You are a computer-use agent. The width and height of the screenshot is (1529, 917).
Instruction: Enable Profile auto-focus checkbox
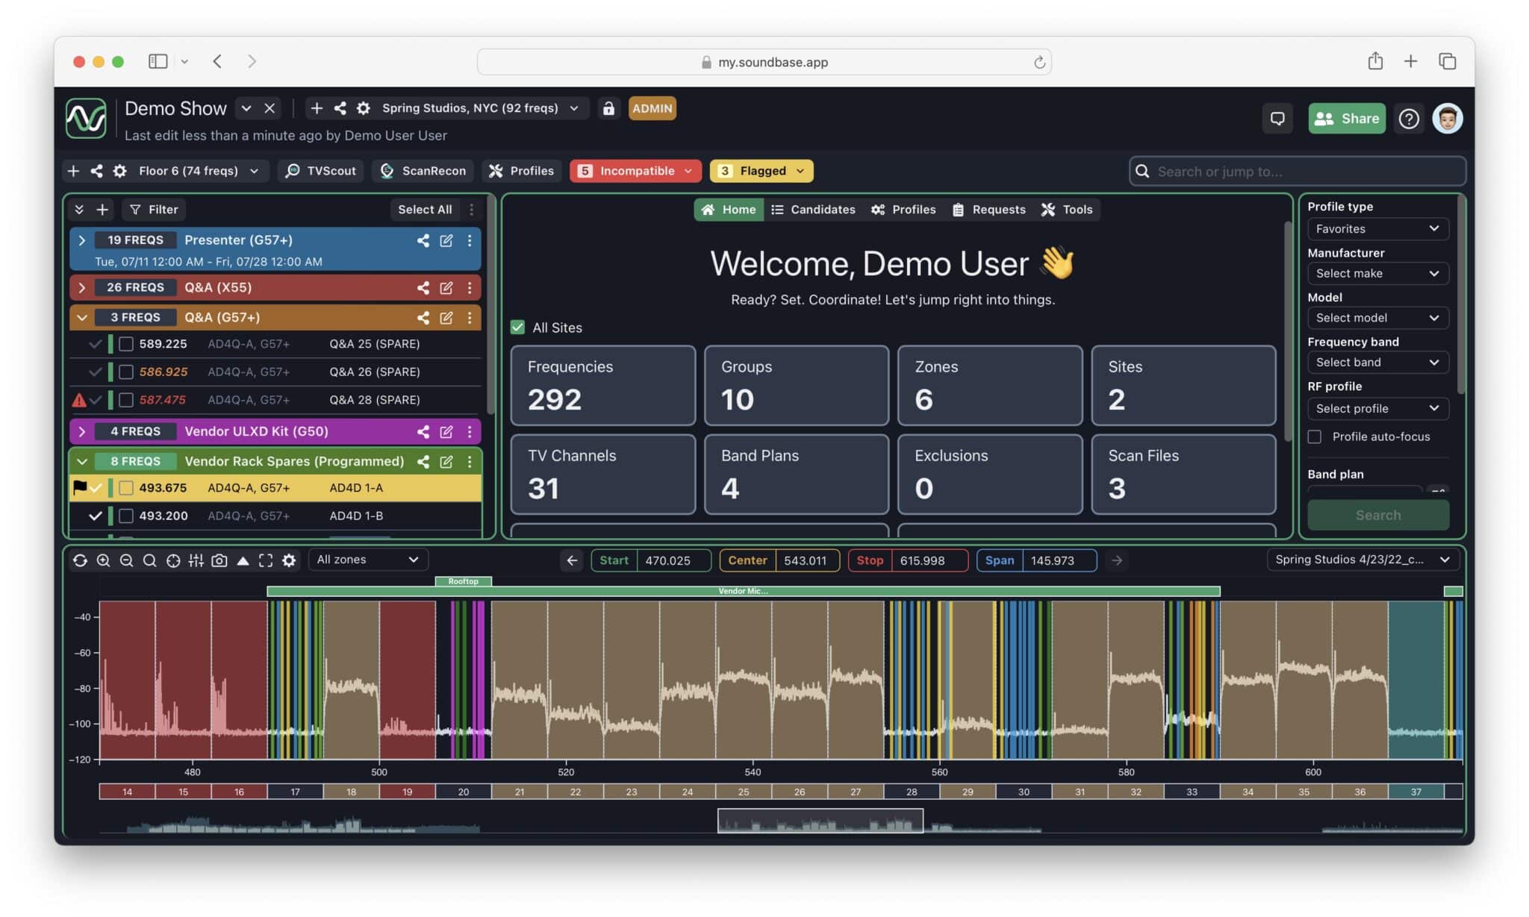click(1315, 436)
